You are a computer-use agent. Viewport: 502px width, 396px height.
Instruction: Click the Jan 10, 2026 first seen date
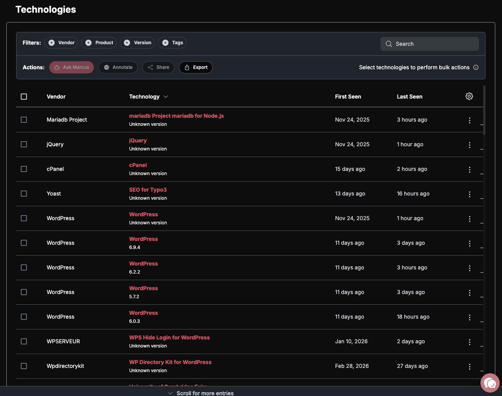tap(351, 341)
